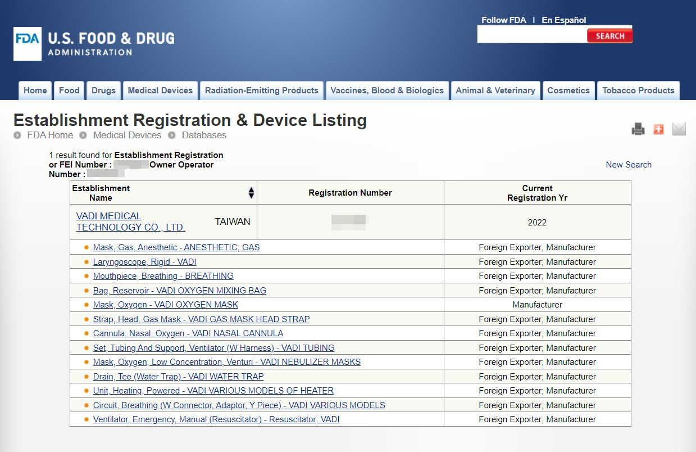Open Mask, Gas, Anesthetic listing
This screenshot has height=452, width=696.
pos(176,247)
